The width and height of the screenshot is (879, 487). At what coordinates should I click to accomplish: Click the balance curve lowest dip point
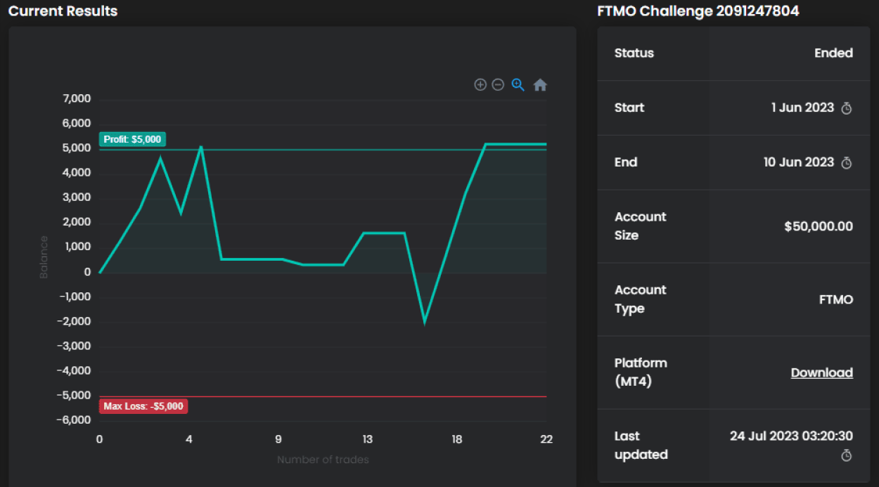[425, 322]
